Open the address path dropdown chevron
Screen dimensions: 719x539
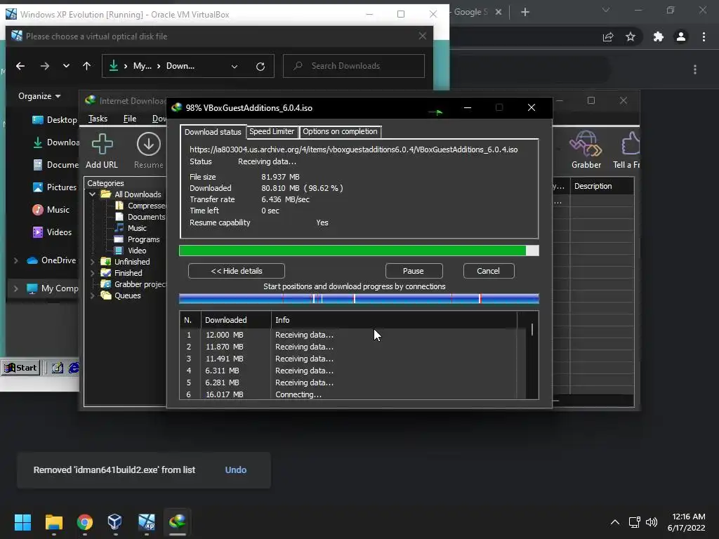coord(235,67)
